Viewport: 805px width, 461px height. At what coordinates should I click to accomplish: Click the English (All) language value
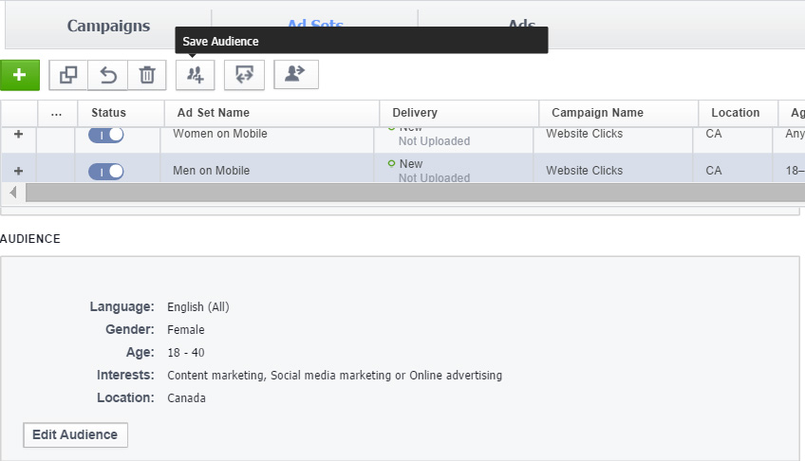[x=198, y=307]
